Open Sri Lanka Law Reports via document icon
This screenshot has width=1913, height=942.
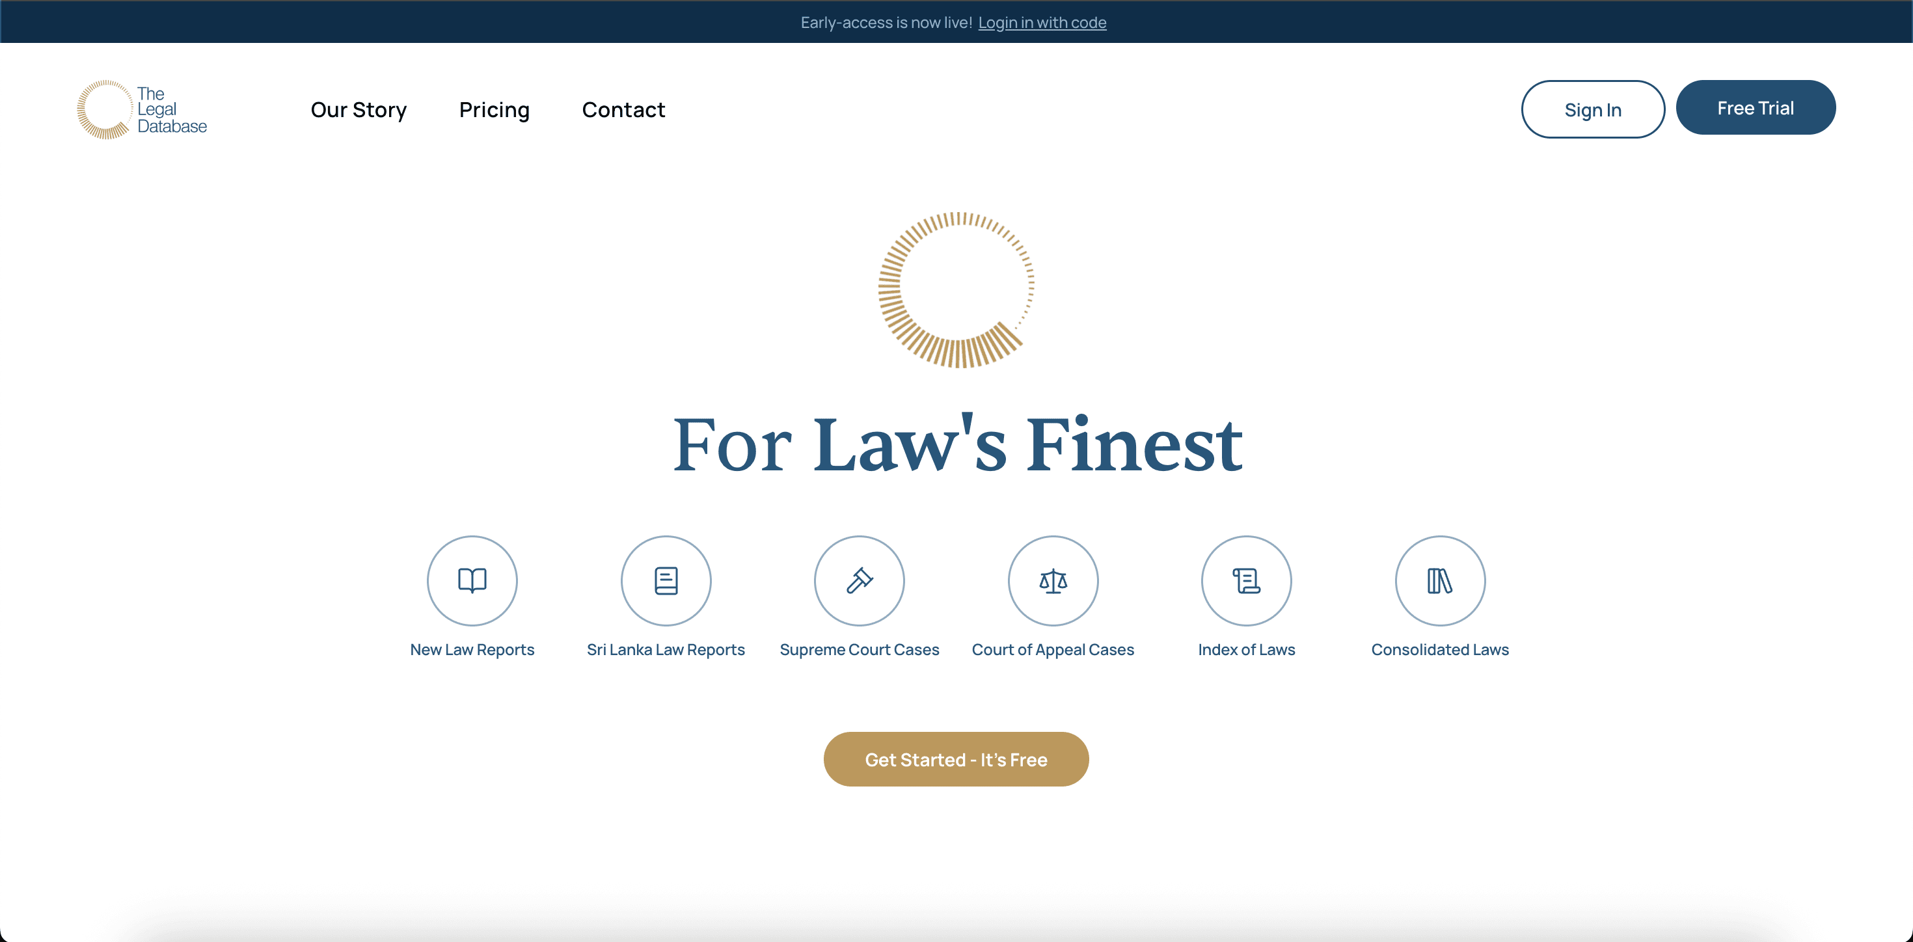[666, 580]
